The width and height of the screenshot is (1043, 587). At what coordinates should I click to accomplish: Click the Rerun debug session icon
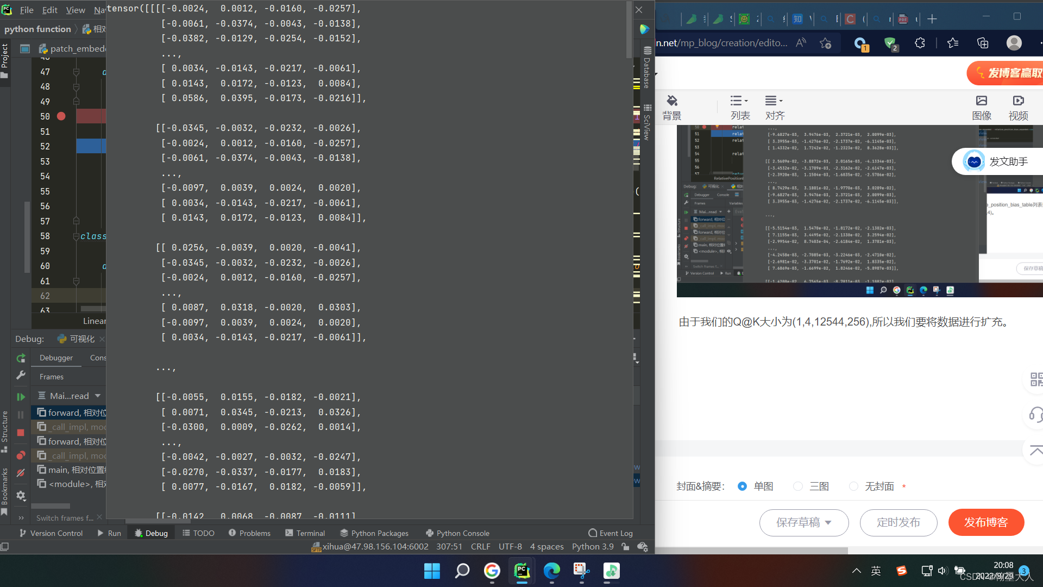21,358
